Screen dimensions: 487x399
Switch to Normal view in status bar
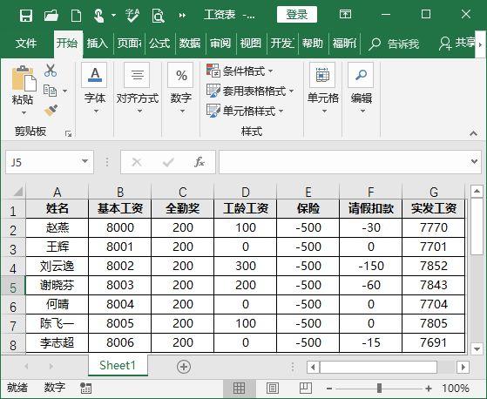point(240,389)
